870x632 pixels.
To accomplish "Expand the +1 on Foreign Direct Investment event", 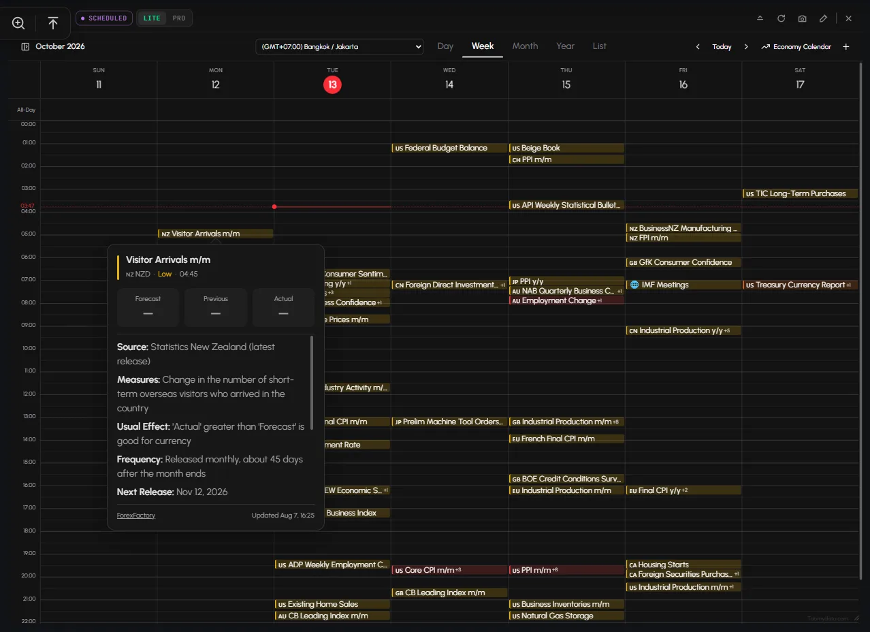I will click(503, 285).
